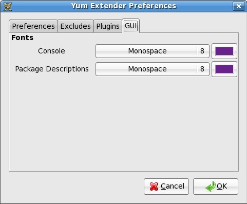Open Console font chooser showing Monospace
Image resolution: width=247 pixels, height=204 pixels.
(153, 51)
